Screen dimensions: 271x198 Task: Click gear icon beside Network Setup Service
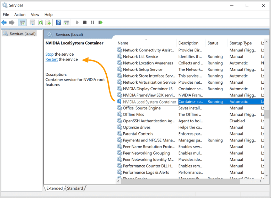[120, 69]
